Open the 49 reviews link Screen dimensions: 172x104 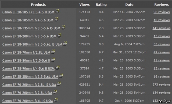[x=162, y=52]
